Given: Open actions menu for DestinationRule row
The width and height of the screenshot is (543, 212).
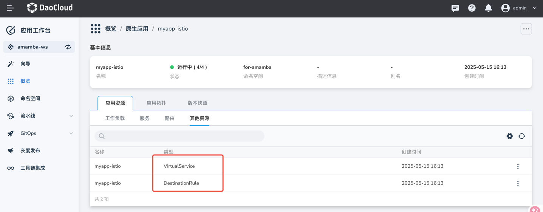Looking at the screenshot, I should coord(518,184).
